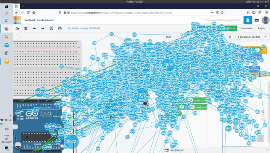The width and height of the screenshot is (270, 153).
Task: Open the Firefox hamburger menu
Action: click(x=267, y=13)
